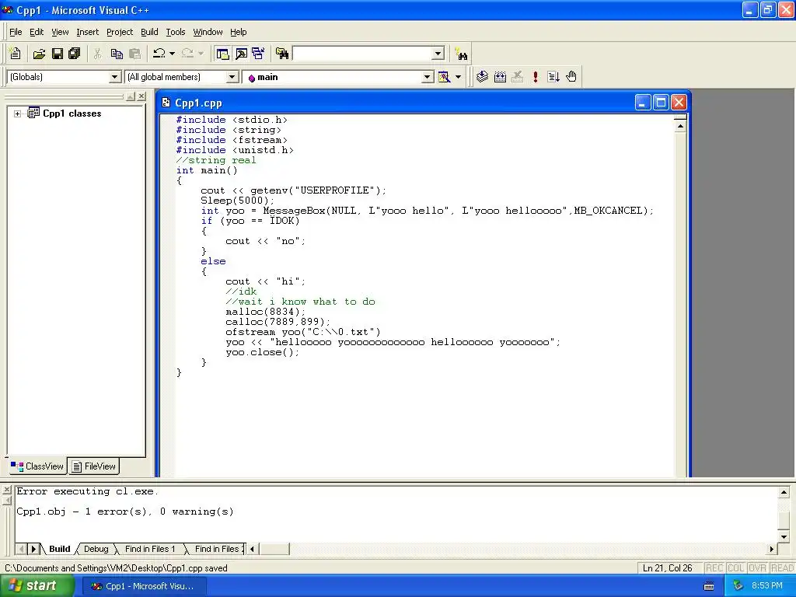Open the Edit menu
Viewport: 796px width, 597px height.
coord(37,32)
